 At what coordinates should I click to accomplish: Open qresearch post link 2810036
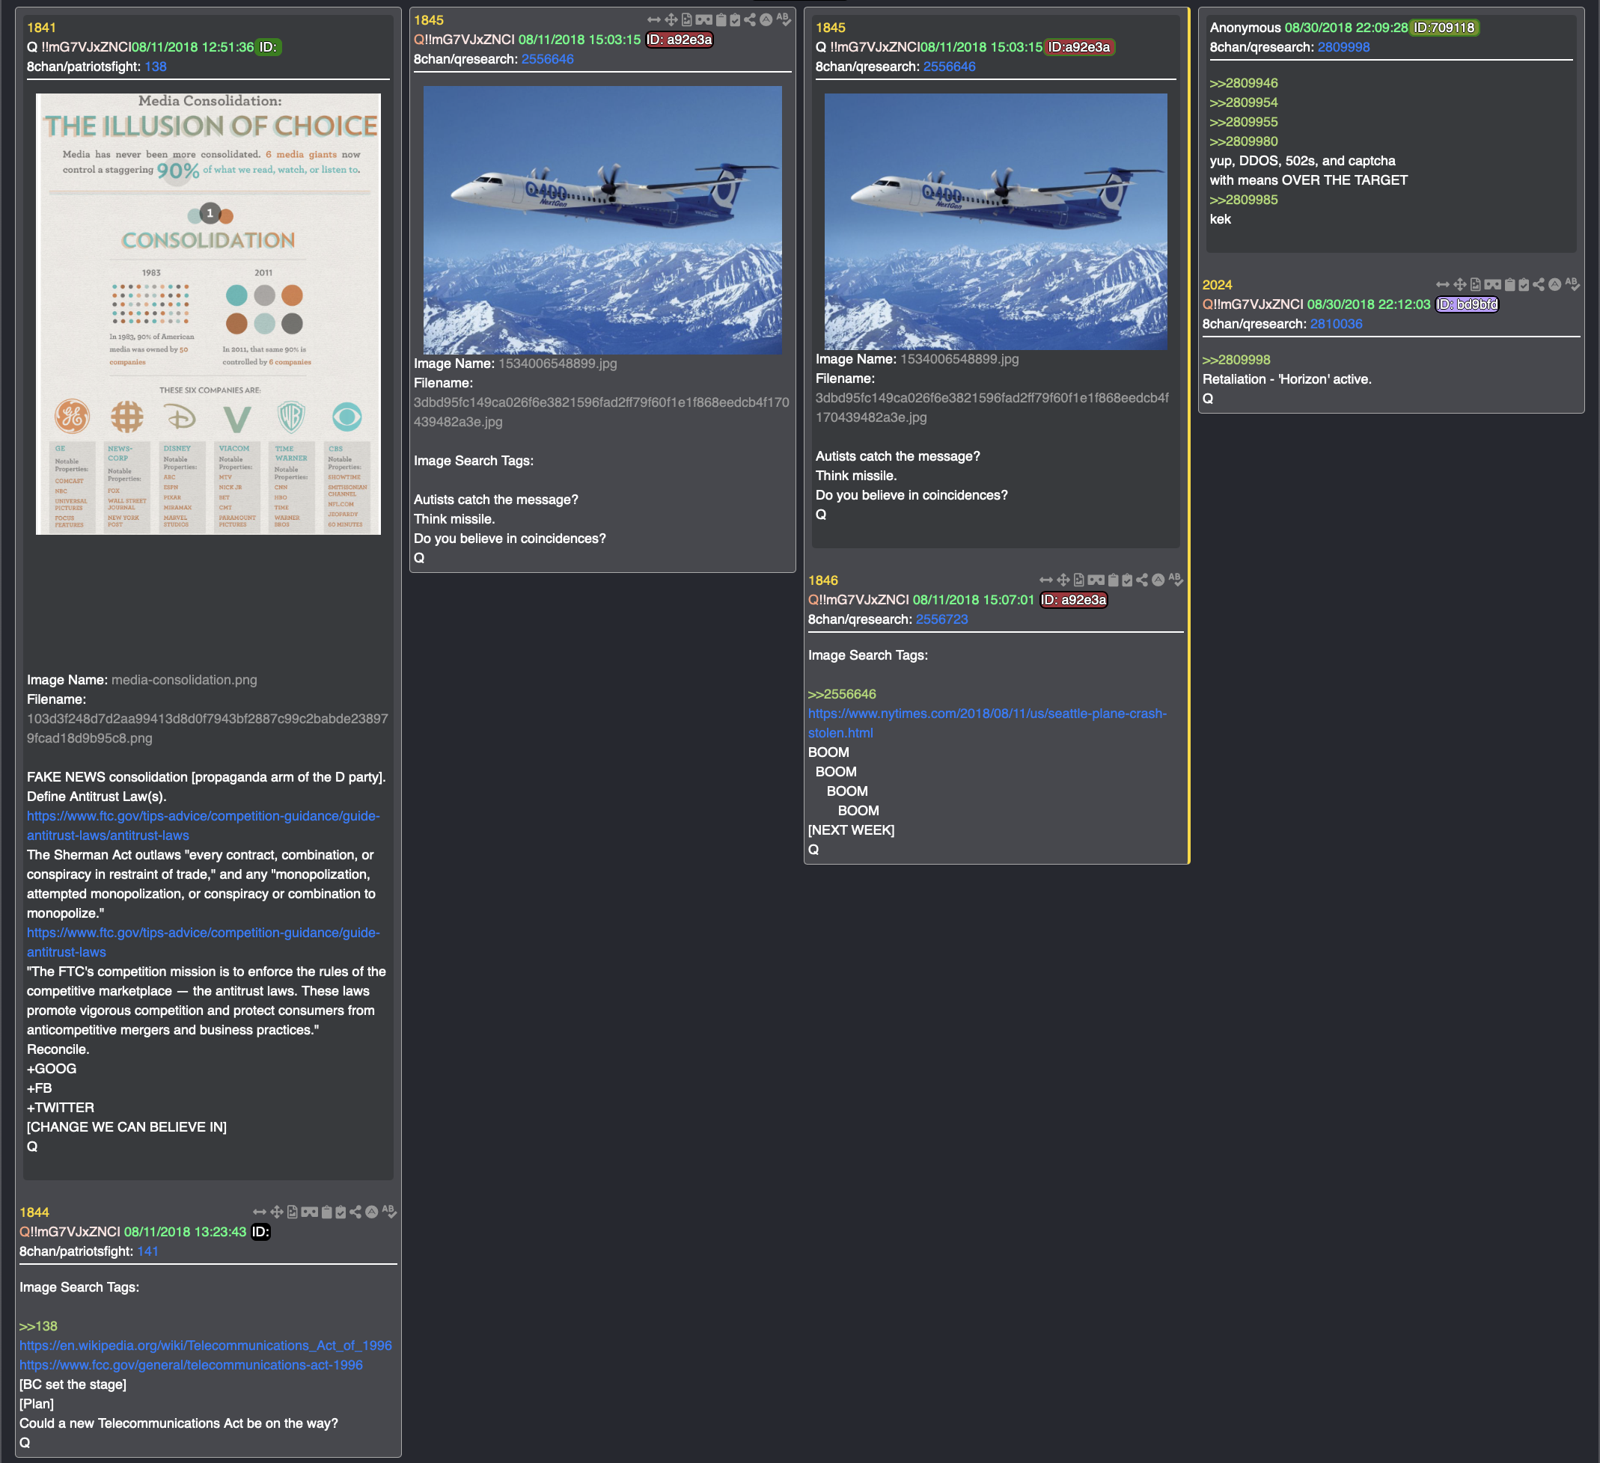tap(1337, 324)
